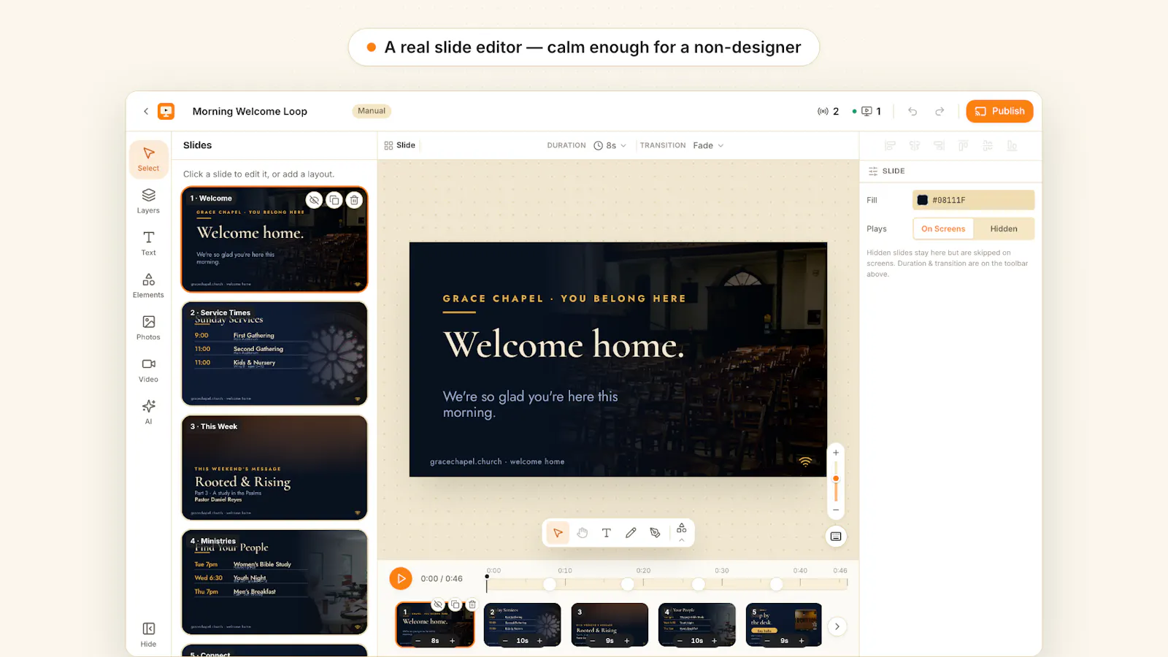Set Plays to Hidden
Screen dimensions: 1168x657
[1004, 228]
